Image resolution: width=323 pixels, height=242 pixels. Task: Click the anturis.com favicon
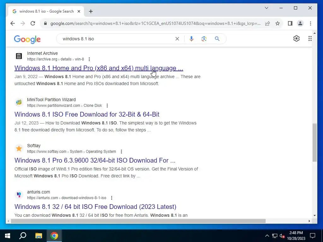tap(19, 195)
